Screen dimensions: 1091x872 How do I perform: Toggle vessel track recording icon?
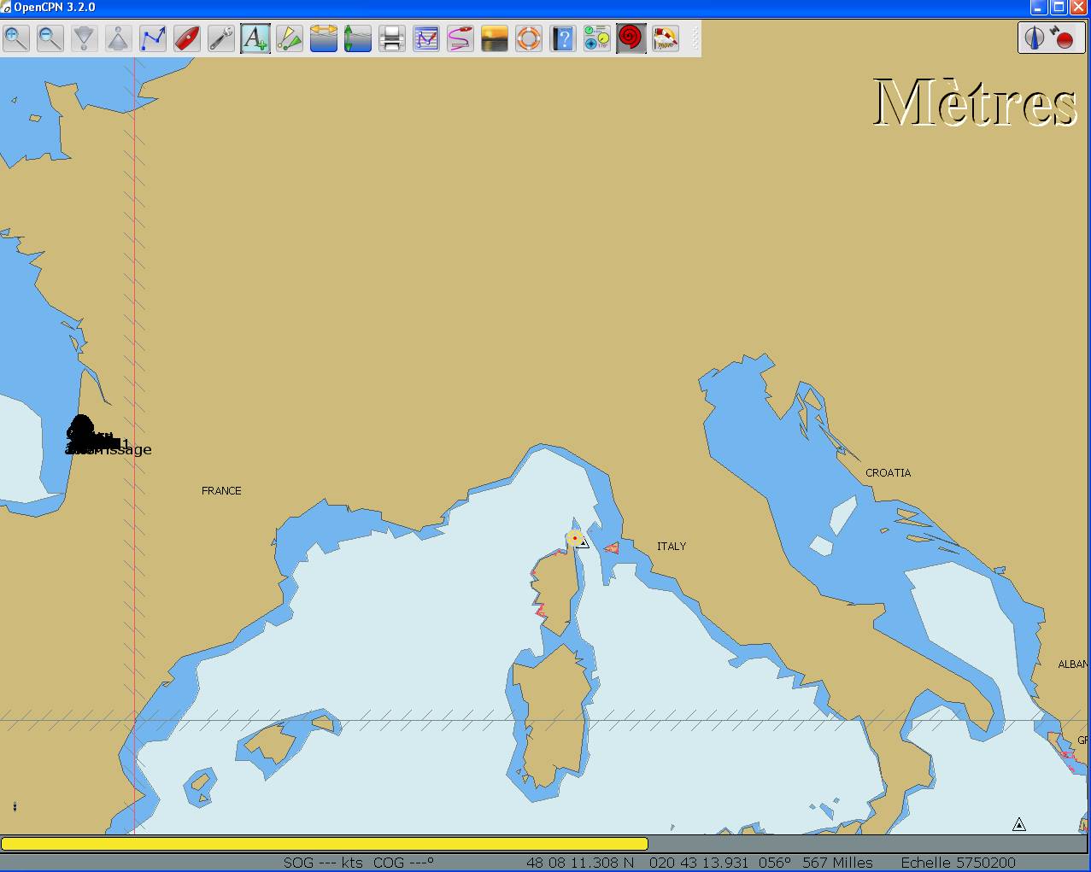(460, 38)
